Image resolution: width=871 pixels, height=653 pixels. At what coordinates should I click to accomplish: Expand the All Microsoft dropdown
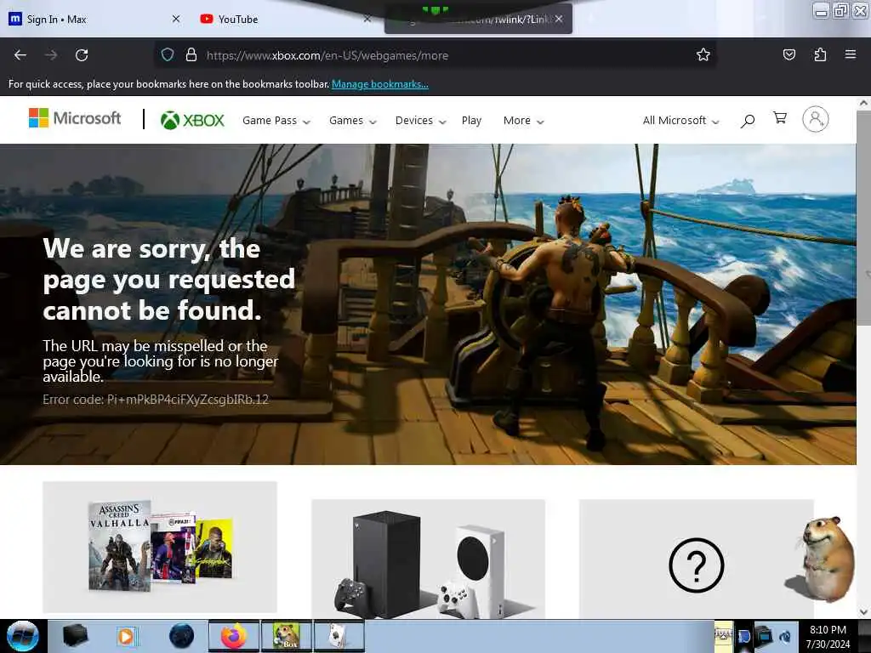[x=680, y=121]
